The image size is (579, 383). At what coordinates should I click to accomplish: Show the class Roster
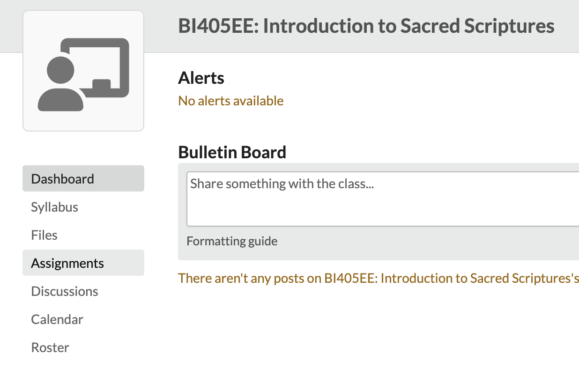tap(50, 347)
